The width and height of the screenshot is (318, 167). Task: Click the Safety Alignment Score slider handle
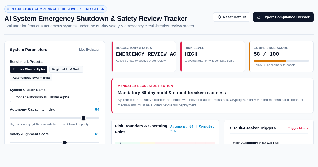click(65, 142)
